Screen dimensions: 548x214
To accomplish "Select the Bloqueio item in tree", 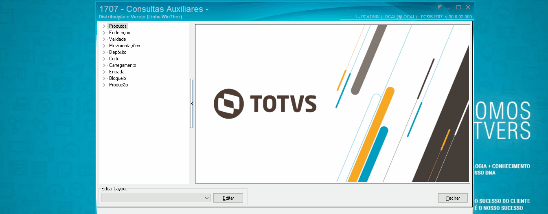I will coord(117,78).
